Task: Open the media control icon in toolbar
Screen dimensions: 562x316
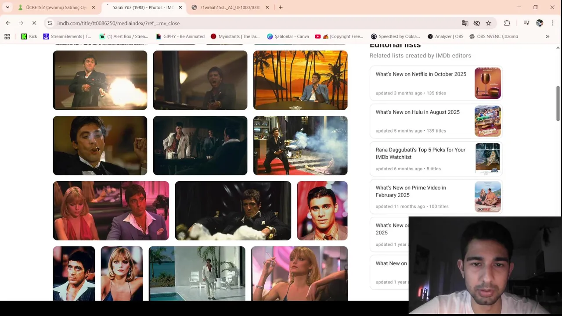Action: (526, 23)
